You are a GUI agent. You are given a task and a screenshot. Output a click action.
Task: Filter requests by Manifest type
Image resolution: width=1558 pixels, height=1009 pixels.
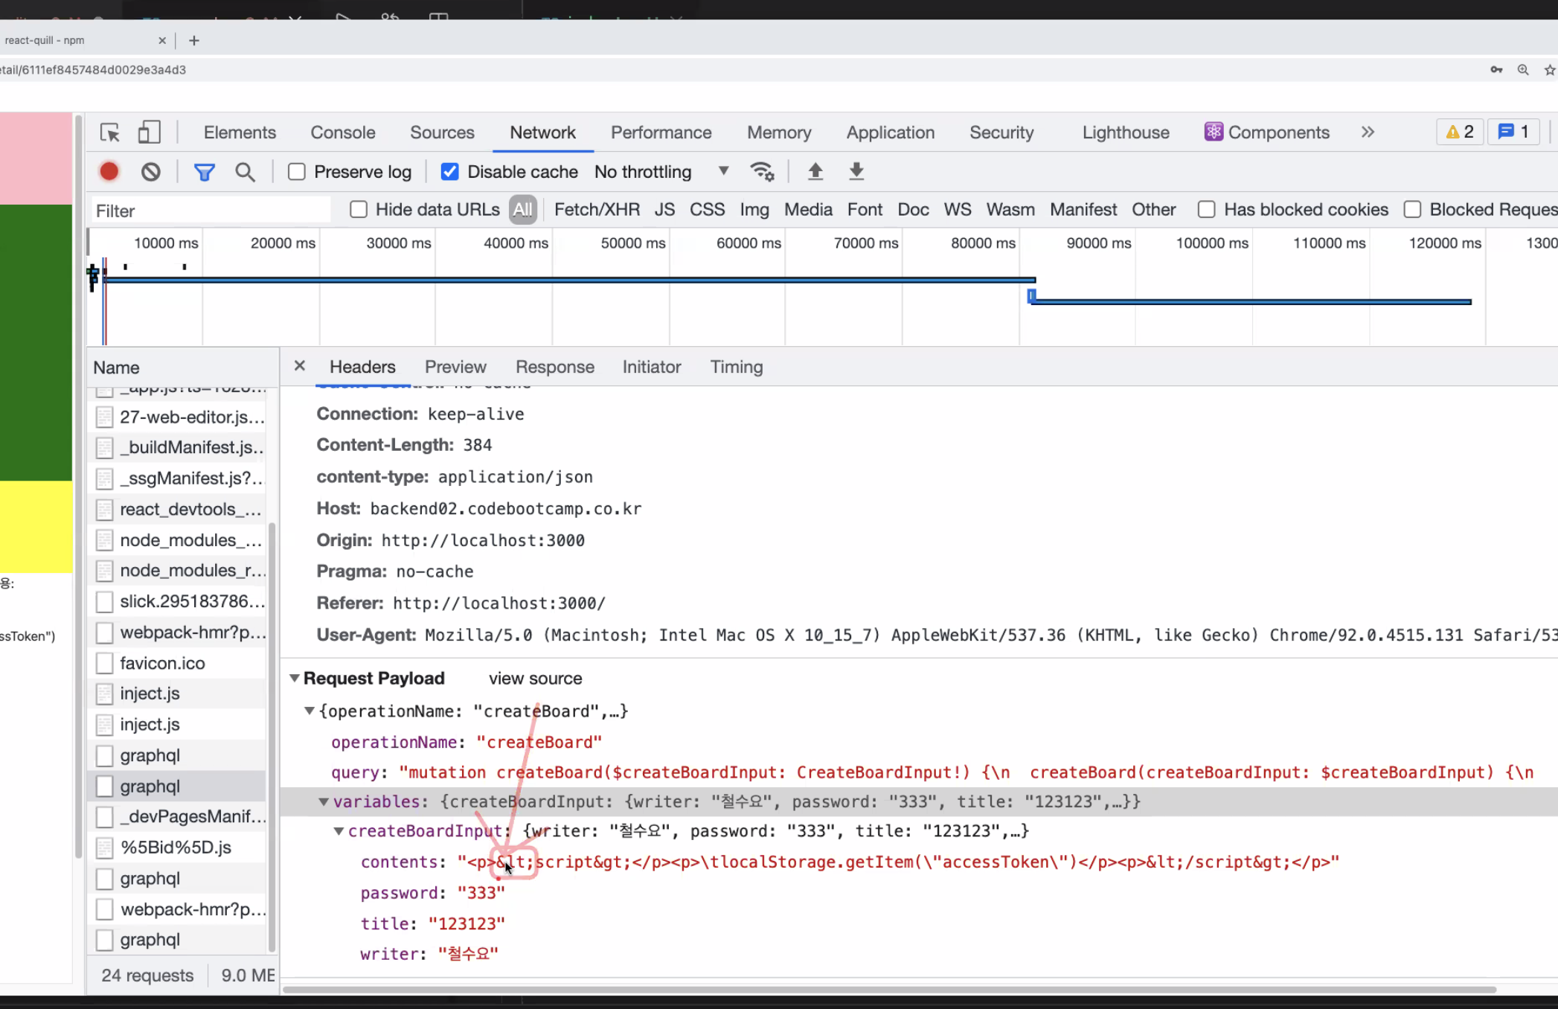(x=1083, y=210)
